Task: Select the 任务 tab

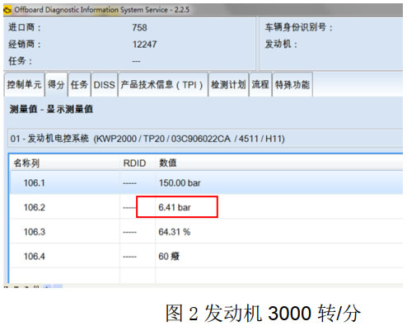Action: point(79,84)
